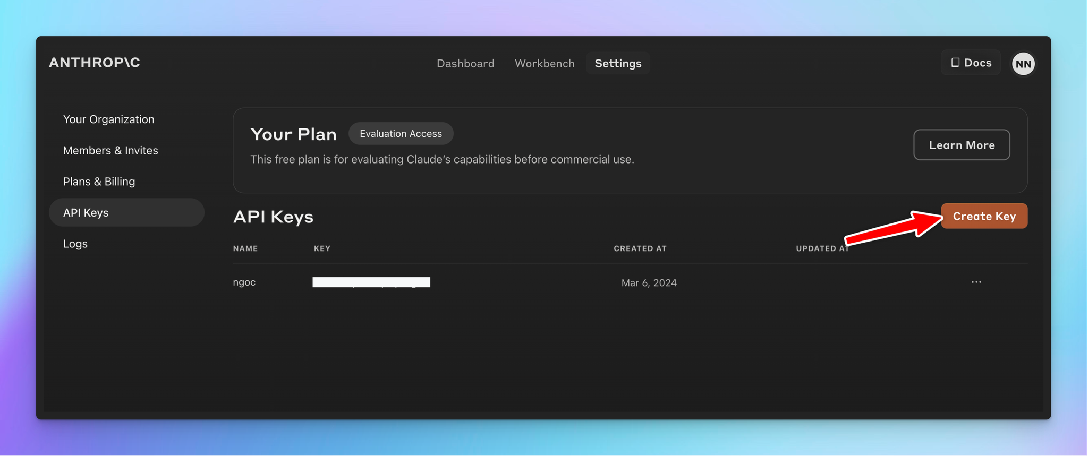Click the ngoc key name
The height and width of the screenshot is (456, 1088).
(244, 282)
